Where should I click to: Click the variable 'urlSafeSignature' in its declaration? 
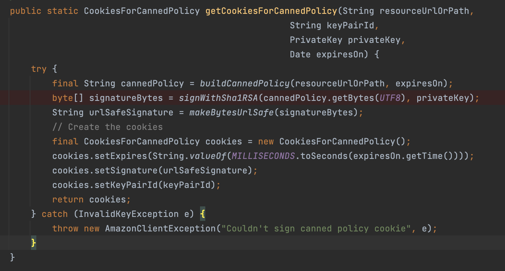tap(131, 112)
